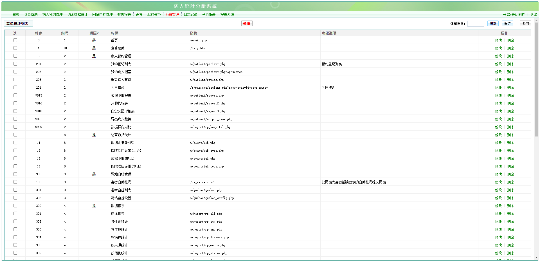Screen dimensions: 540x262
Task: Click the 搜索 button
Action: [493, 24]
